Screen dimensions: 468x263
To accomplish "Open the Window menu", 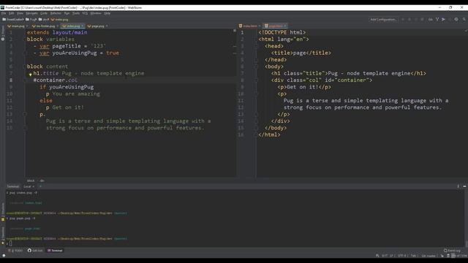I will coord(96,13).
